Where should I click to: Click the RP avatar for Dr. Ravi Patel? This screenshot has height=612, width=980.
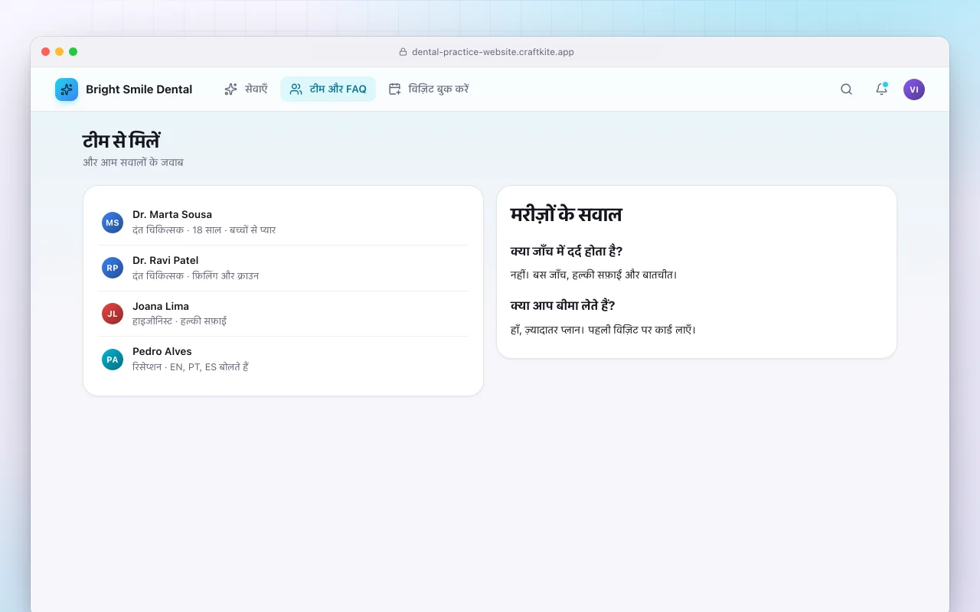click(x=113, y=268)
